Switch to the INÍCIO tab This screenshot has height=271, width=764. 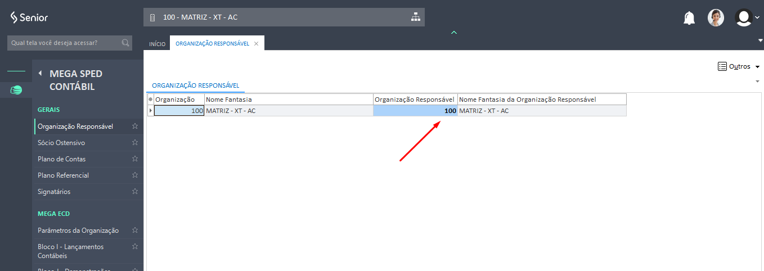tap(157, 44)
